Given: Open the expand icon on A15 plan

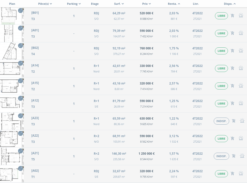Looking at the screenshot, I should 21,81.
